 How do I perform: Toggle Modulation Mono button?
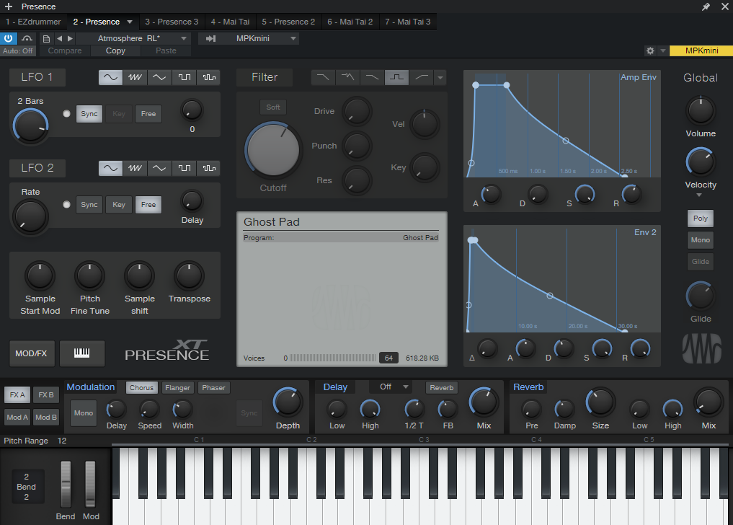click(84, 413)
